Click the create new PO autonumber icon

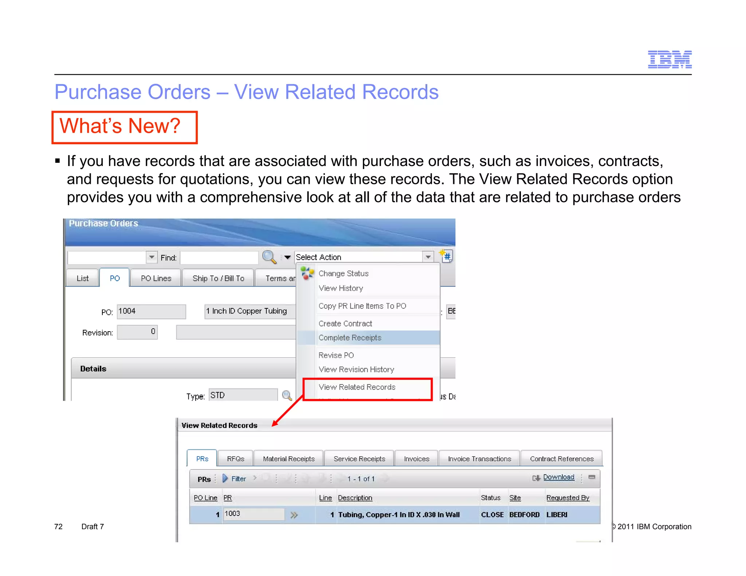pyautogui.click(x=446, y=256)
